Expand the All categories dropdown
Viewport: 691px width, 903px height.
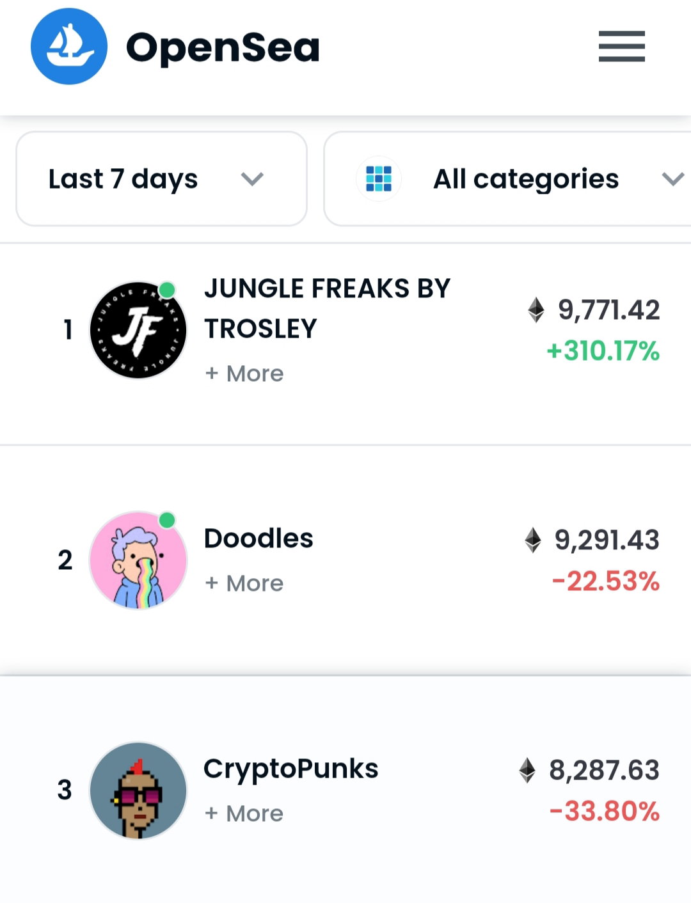click(x=507, y=178)
